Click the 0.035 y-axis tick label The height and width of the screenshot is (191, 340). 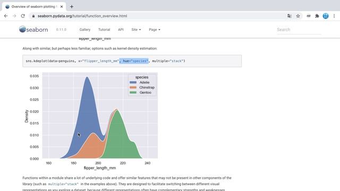[34, 76]
